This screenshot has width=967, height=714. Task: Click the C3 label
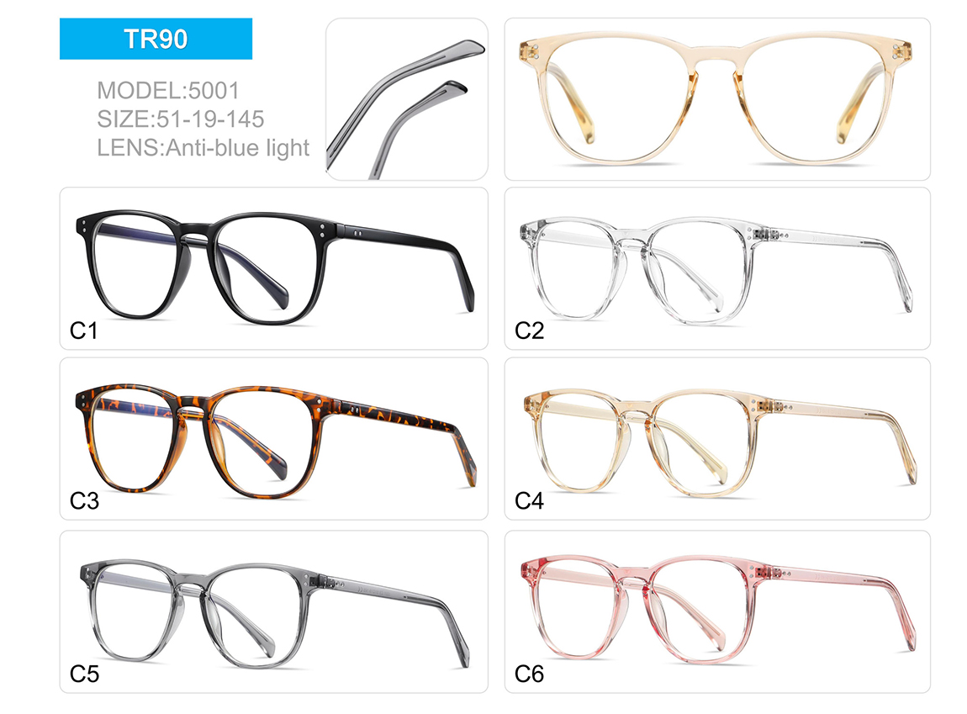[84, 501]
